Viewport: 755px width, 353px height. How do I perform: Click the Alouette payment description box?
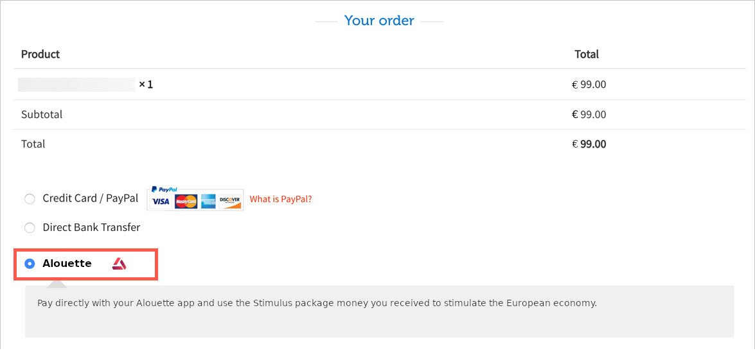pos(379,311)
